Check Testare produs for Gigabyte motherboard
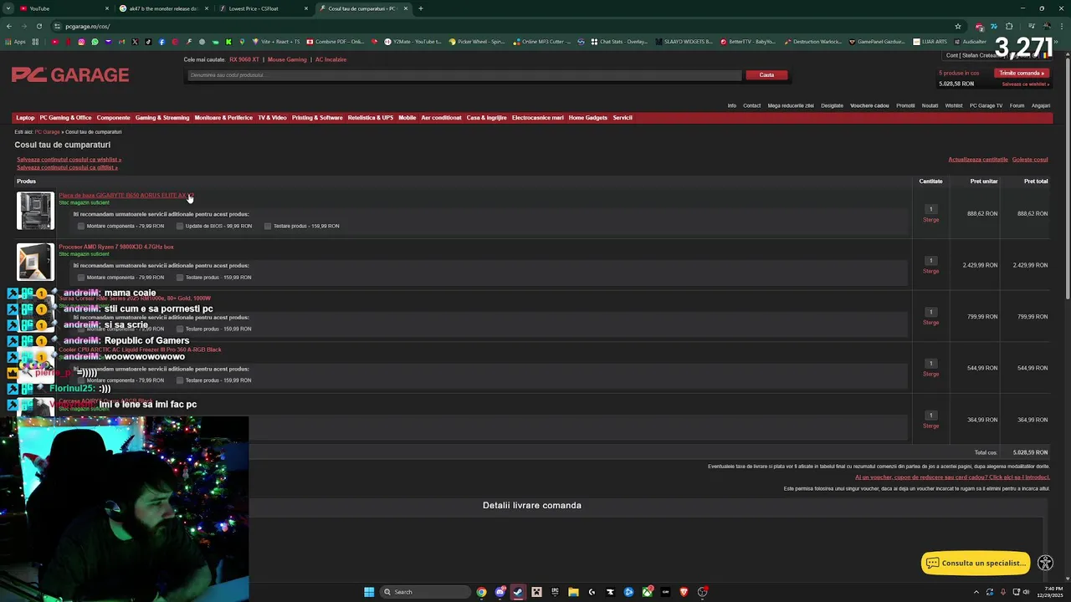Viewport: 1071px width, 602px height. (x=268, y=226)
